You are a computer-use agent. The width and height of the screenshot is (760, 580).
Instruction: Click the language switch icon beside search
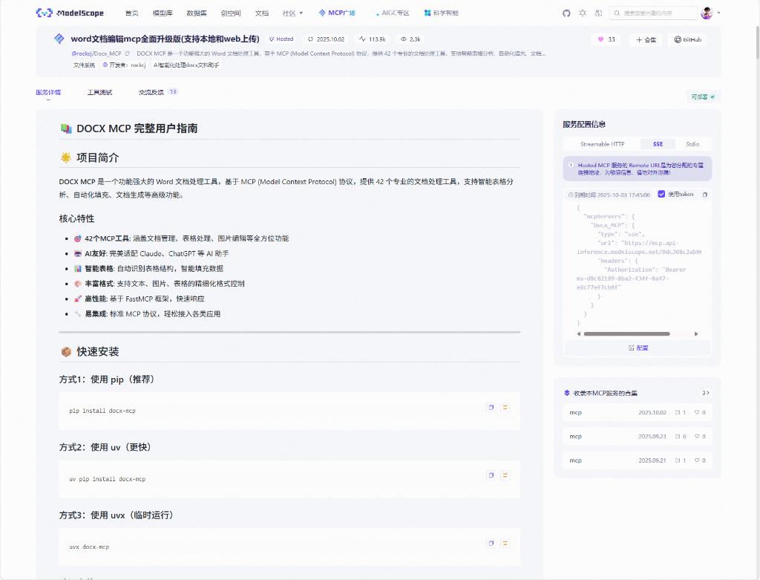pyautogui.click(x=599, y=13)
